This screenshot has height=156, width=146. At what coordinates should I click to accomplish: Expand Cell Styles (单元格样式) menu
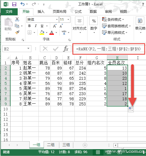click(x=115, y=32)
